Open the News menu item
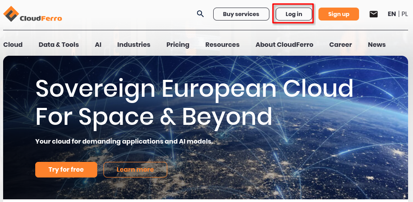This screenshot has height=202, width=413. 377,45
